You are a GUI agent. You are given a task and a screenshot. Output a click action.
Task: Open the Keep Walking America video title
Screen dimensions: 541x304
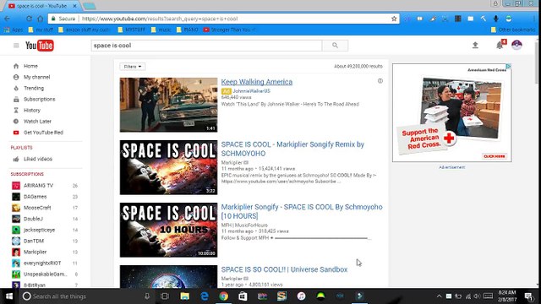257,82
